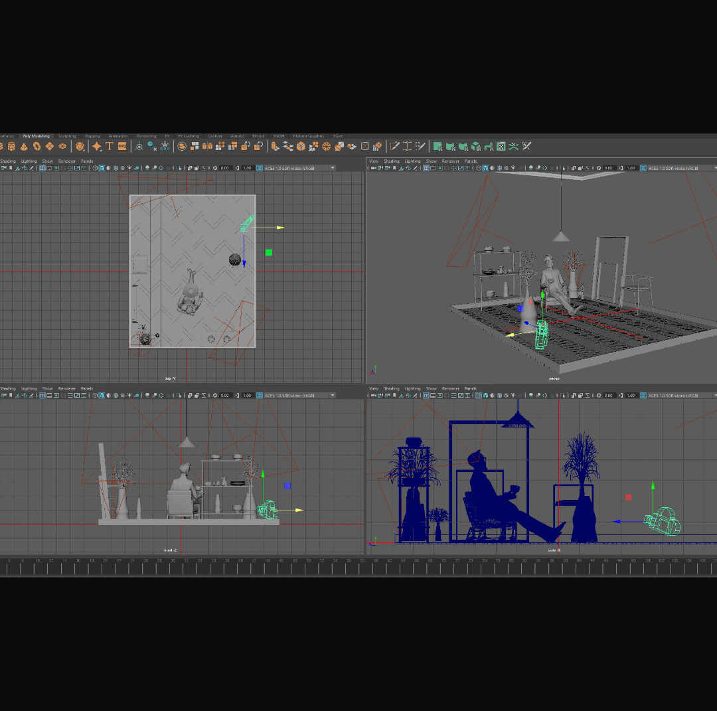Click the crossed-scissors UV cut icon
The height and width of the screenshot is (711, 717).
click(x=526, y=147)
